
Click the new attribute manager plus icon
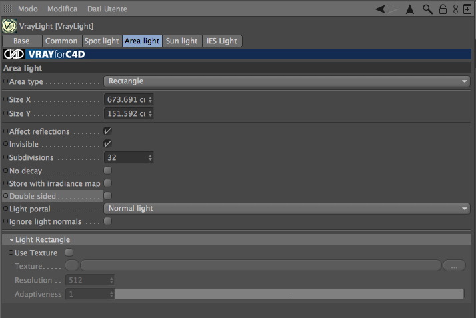467,9
